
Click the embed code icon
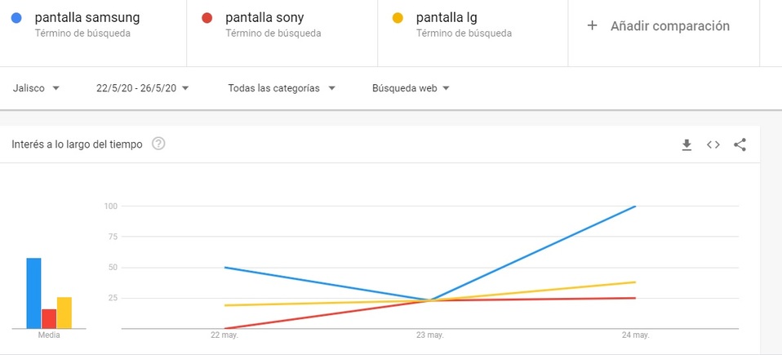click(x=713, y=144)
